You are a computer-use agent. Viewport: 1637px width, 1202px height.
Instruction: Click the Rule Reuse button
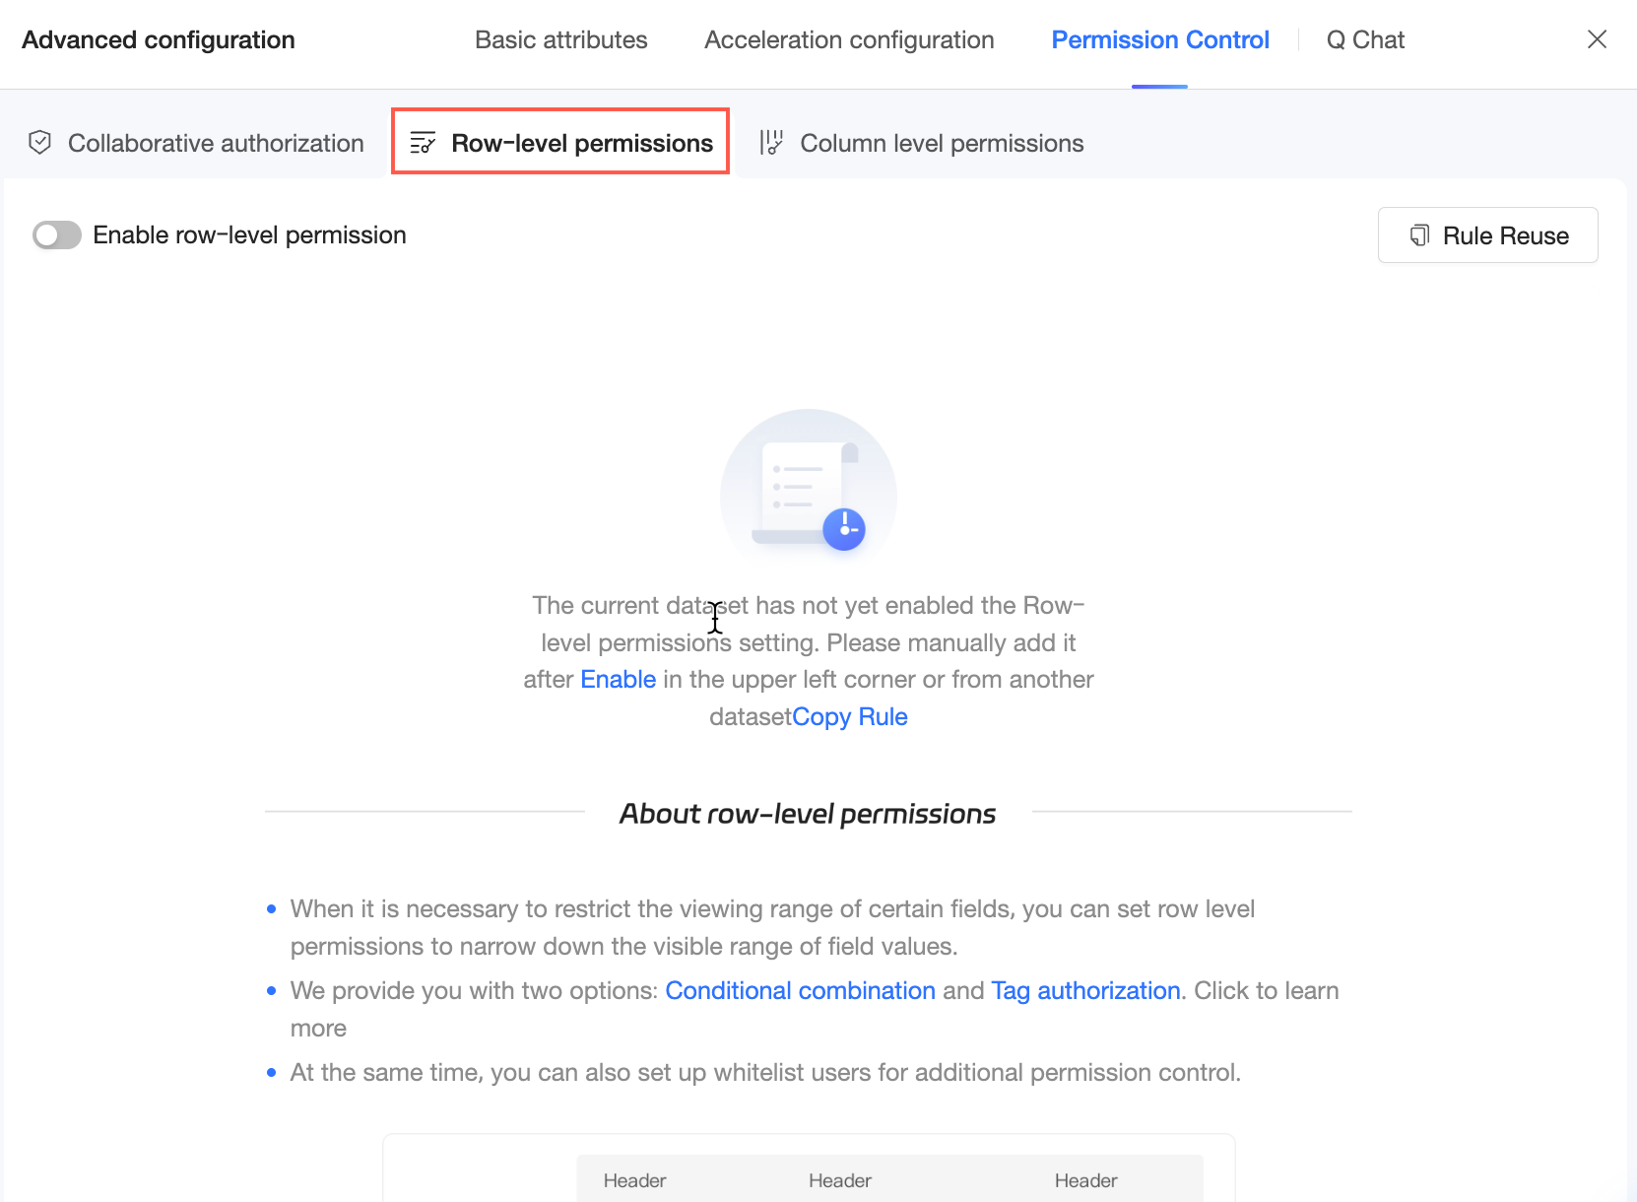tap(1487, 235)
